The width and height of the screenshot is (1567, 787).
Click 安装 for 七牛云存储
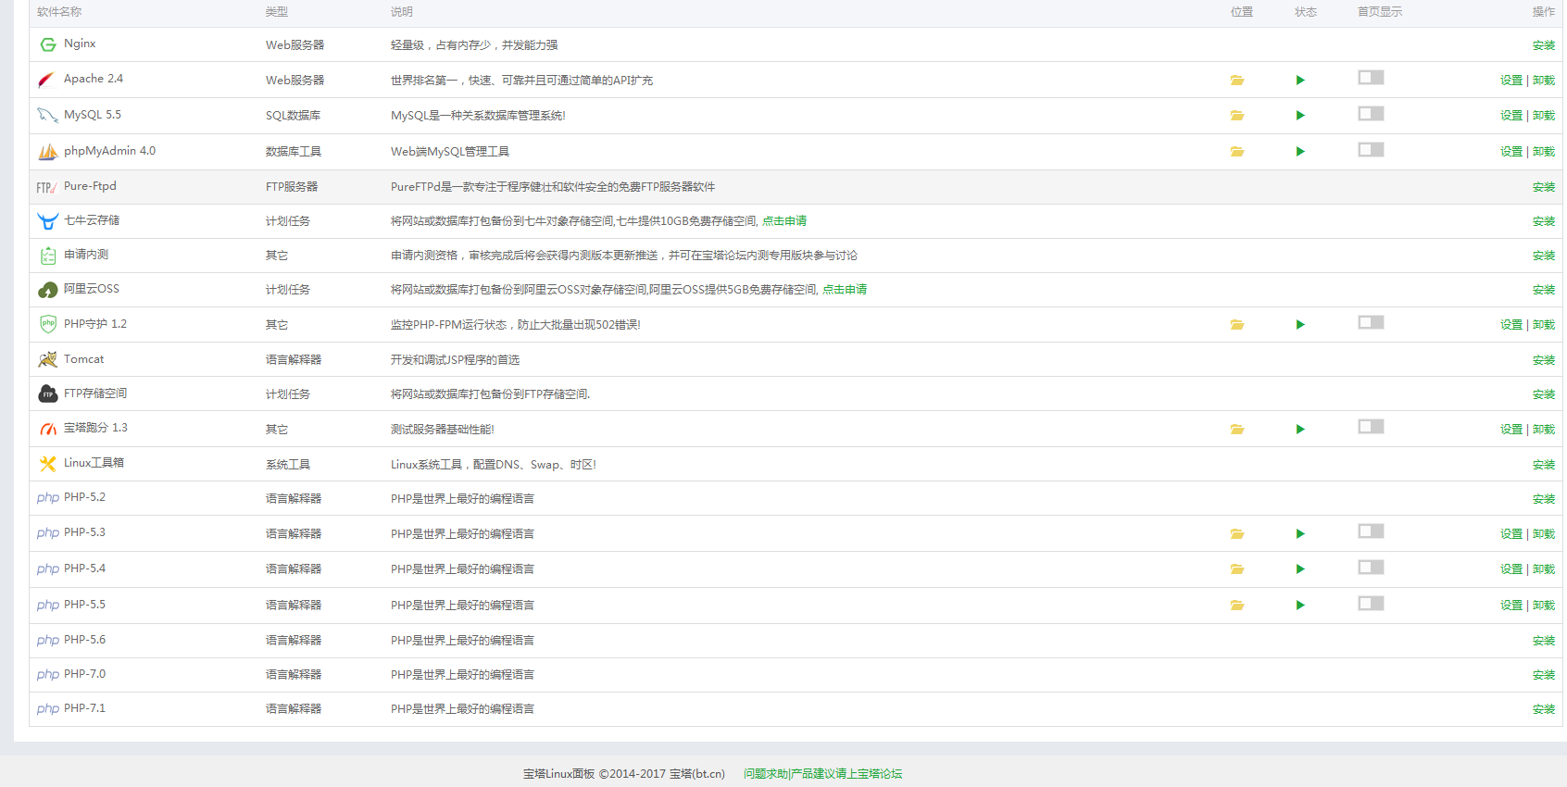click(x=1544, y=221)
